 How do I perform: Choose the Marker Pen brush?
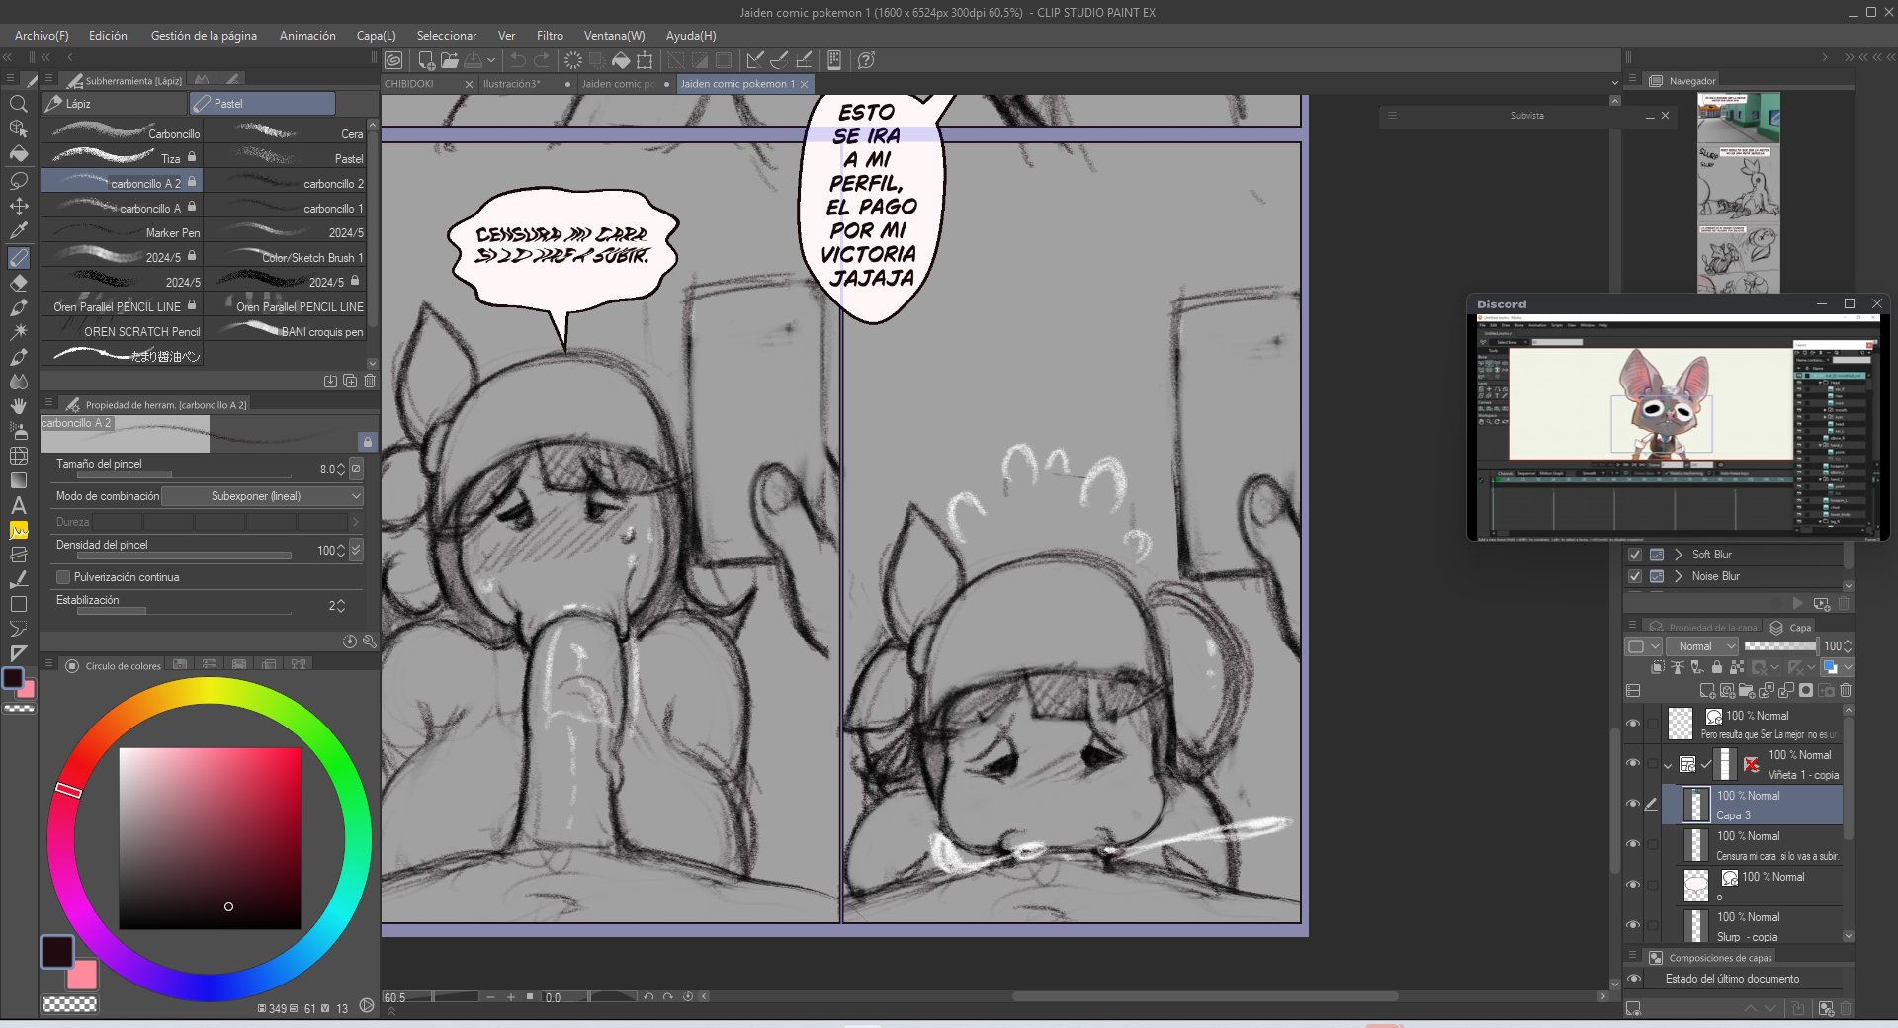tap(123, 232)
